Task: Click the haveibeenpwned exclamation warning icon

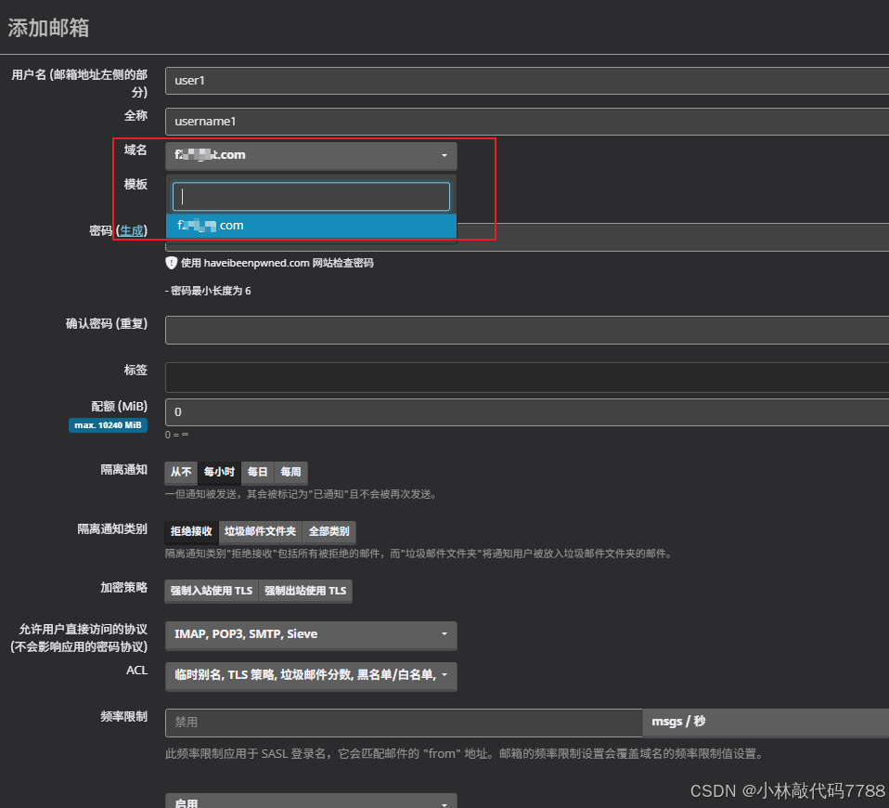Action: click(171, 263)
